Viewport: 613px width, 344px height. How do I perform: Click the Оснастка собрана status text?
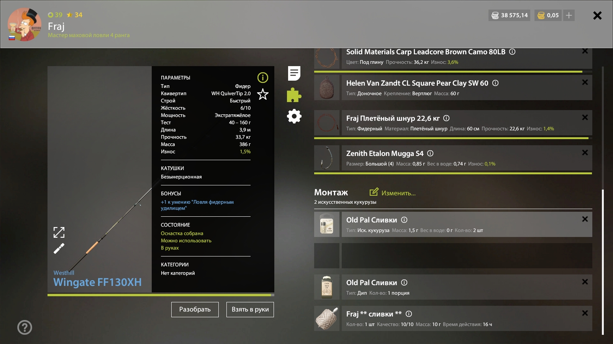click(182, 234)
